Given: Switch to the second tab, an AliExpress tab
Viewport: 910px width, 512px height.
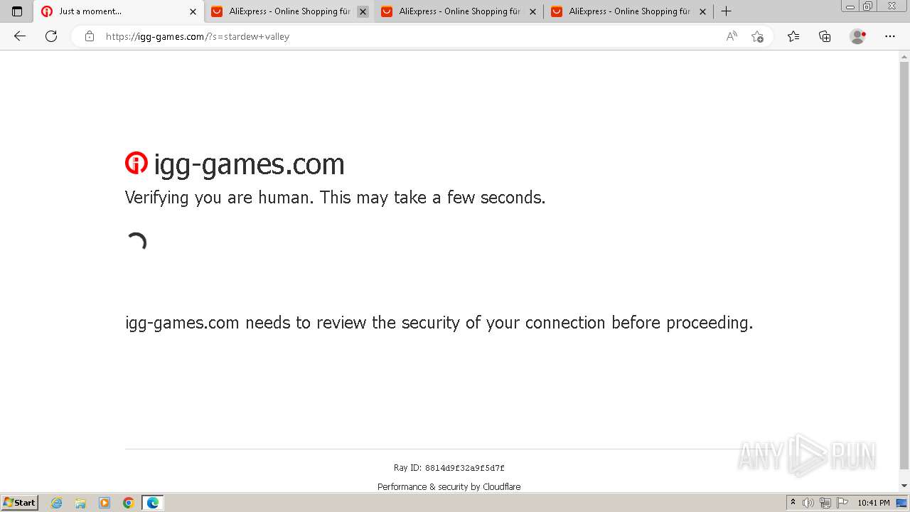Looking at the screenshot, I should point(289,11).
